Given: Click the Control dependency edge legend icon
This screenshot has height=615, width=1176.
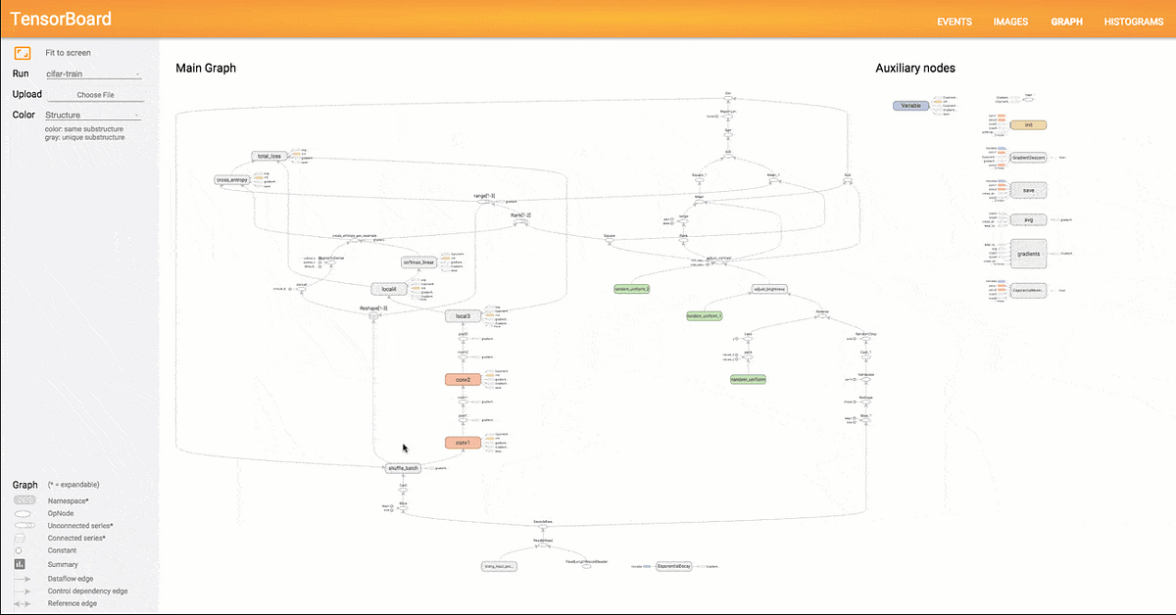Looking at the screenshot, I should (24, 591).
